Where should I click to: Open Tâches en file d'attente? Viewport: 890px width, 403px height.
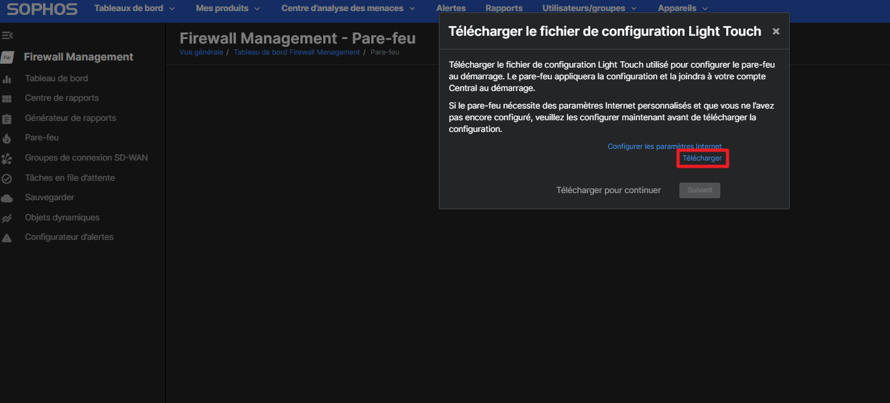click(70, 178)
